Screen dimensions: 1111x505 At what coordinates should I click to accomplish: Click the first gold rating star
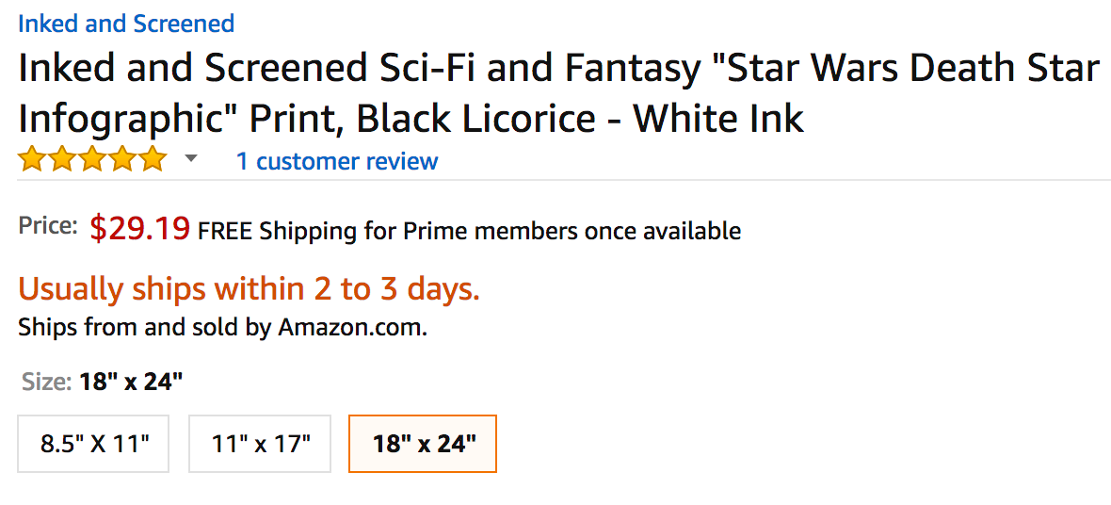(x=31, y=160)
